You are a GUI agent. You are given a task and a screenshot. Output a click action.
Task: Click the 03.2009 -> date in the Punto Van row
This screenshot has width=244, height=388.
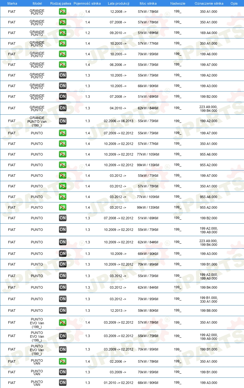point(118,372)
